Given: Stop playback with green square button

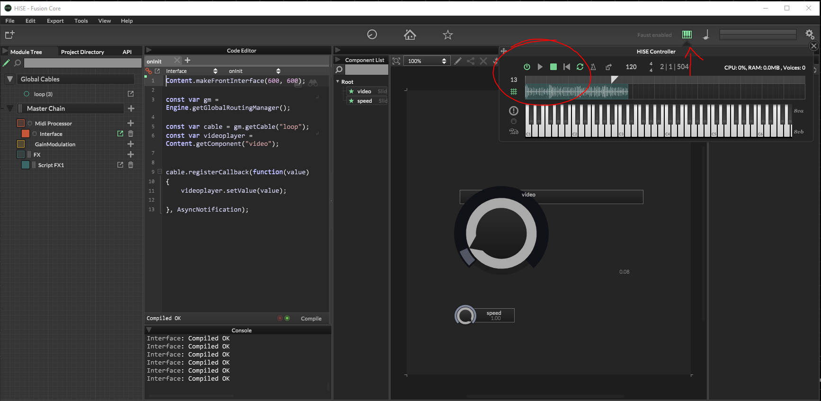Looking at the screenshot, I should coord(553,67).
